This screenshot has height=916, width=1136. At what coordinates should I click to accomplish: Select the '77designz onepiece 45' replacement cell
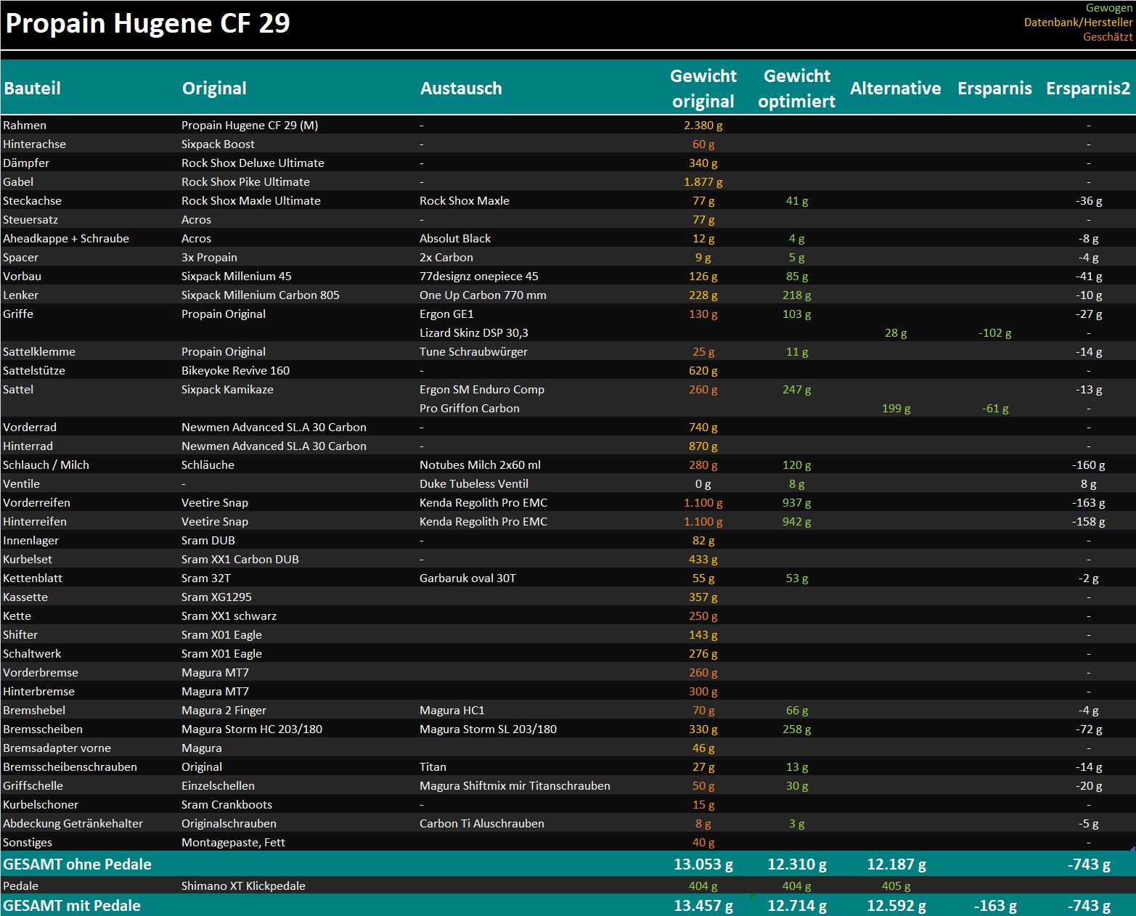(478, 277)
